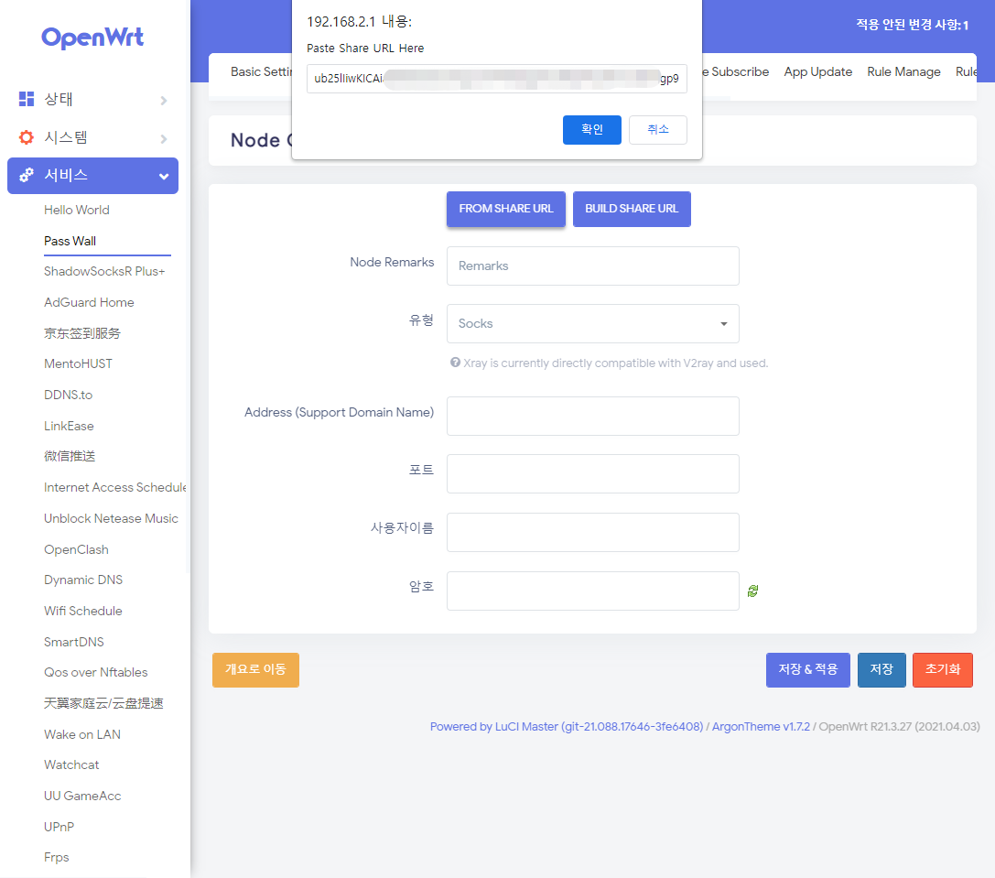Open AdGuard Home service
The image size is (995, 878).
pos(89,303)
